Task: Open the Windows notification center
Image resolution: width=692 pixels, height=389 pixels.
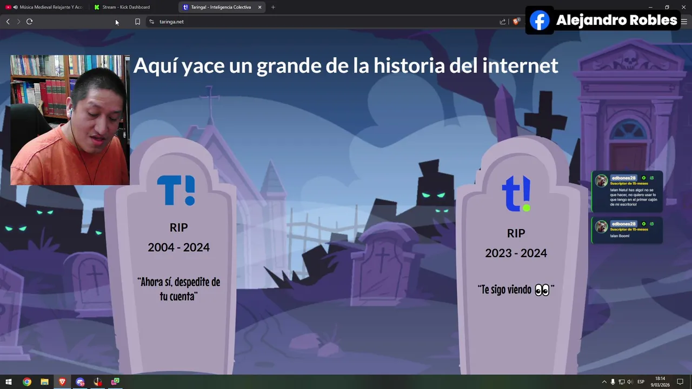Action: coord(681,382)
